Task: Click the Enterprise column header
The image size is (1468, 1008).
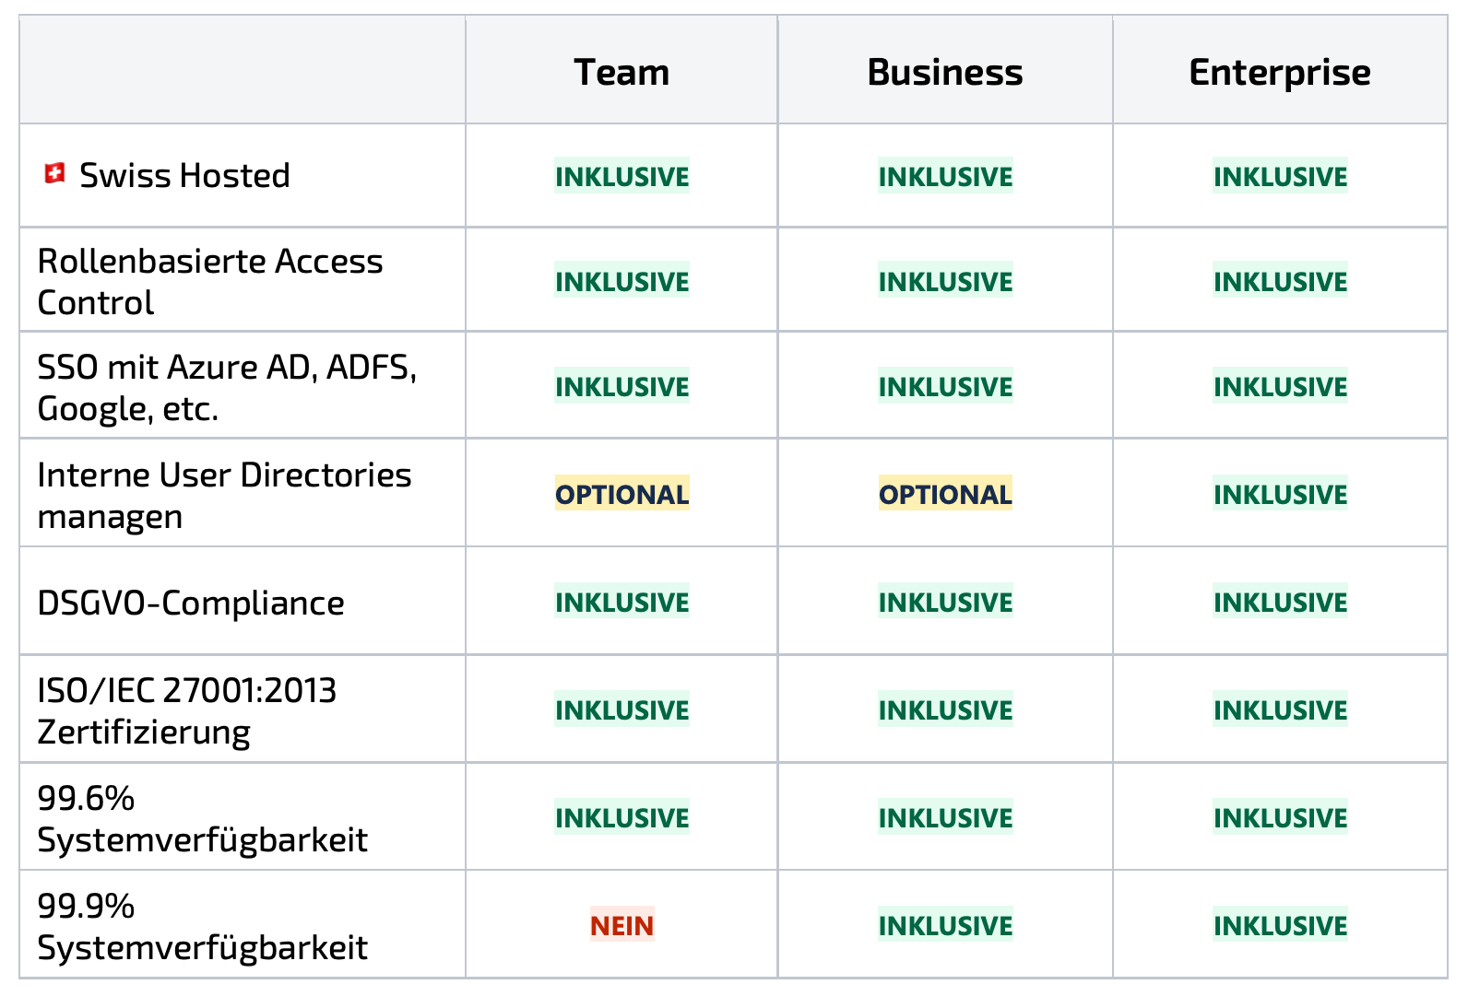Action: tap(1280, 72)
